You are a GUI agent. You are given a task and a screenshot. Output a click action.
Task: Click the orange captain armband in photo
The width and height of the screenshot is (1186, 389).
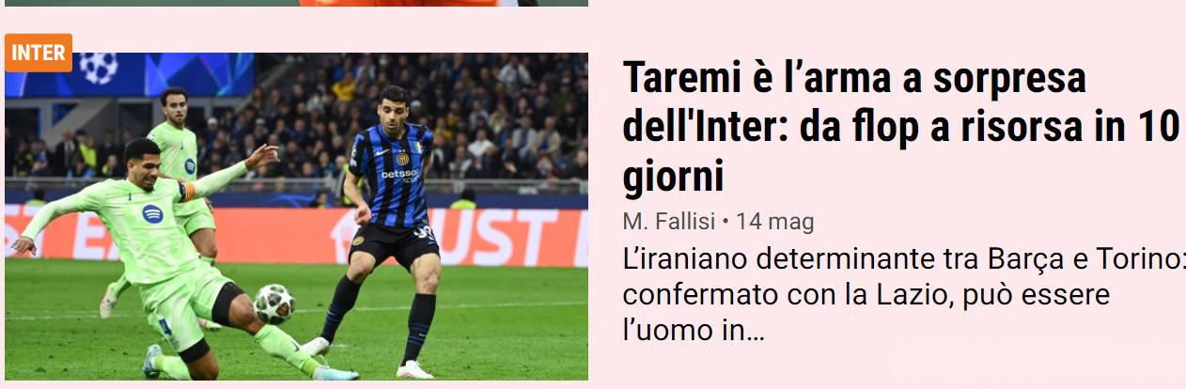[188, 191]
